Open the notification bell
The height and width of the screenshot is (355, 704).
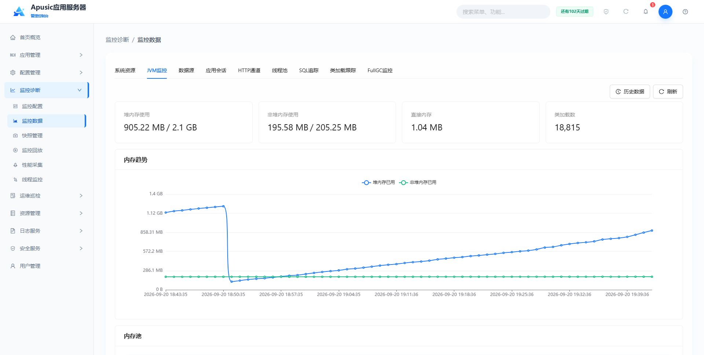point(646,12)
